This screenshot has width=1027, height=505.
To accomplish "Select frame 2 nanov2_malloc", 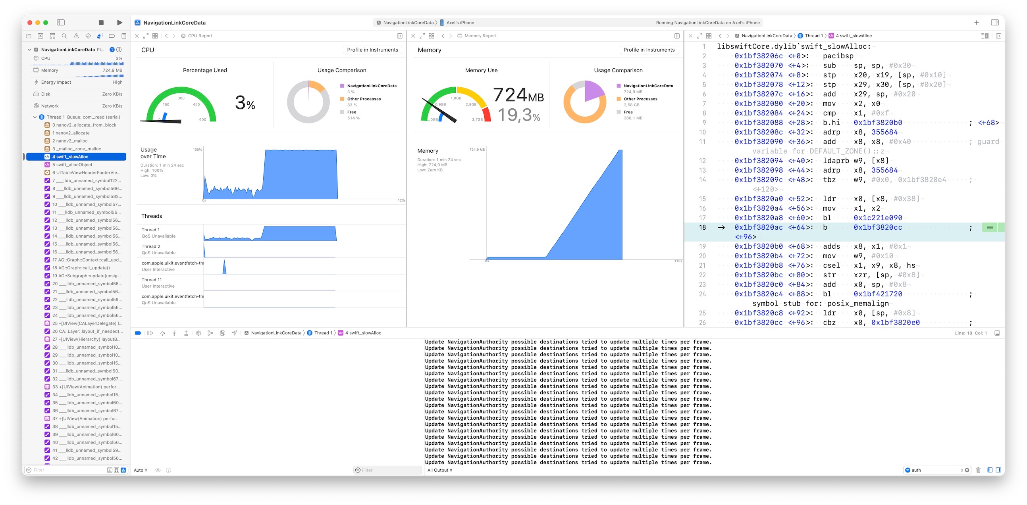I will 76,141.
